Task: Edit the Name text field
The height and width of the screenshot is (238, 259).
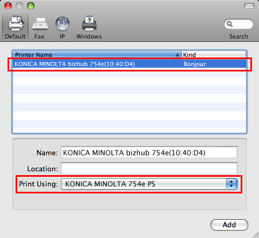Action: pyautogui.click(x=149, y=153)
